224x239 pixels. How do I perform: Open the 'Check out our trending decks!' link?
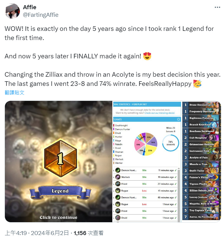[159, 113]
